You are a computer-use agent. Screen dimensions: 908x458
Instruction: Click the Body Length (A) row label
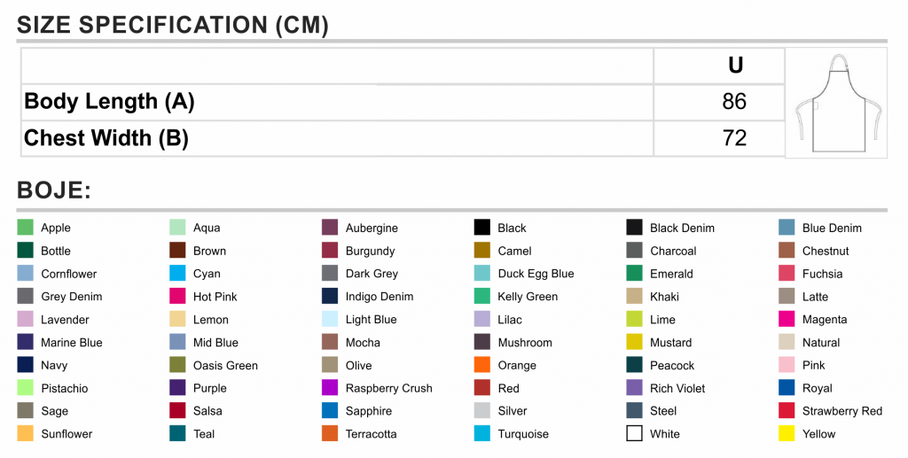109,102
